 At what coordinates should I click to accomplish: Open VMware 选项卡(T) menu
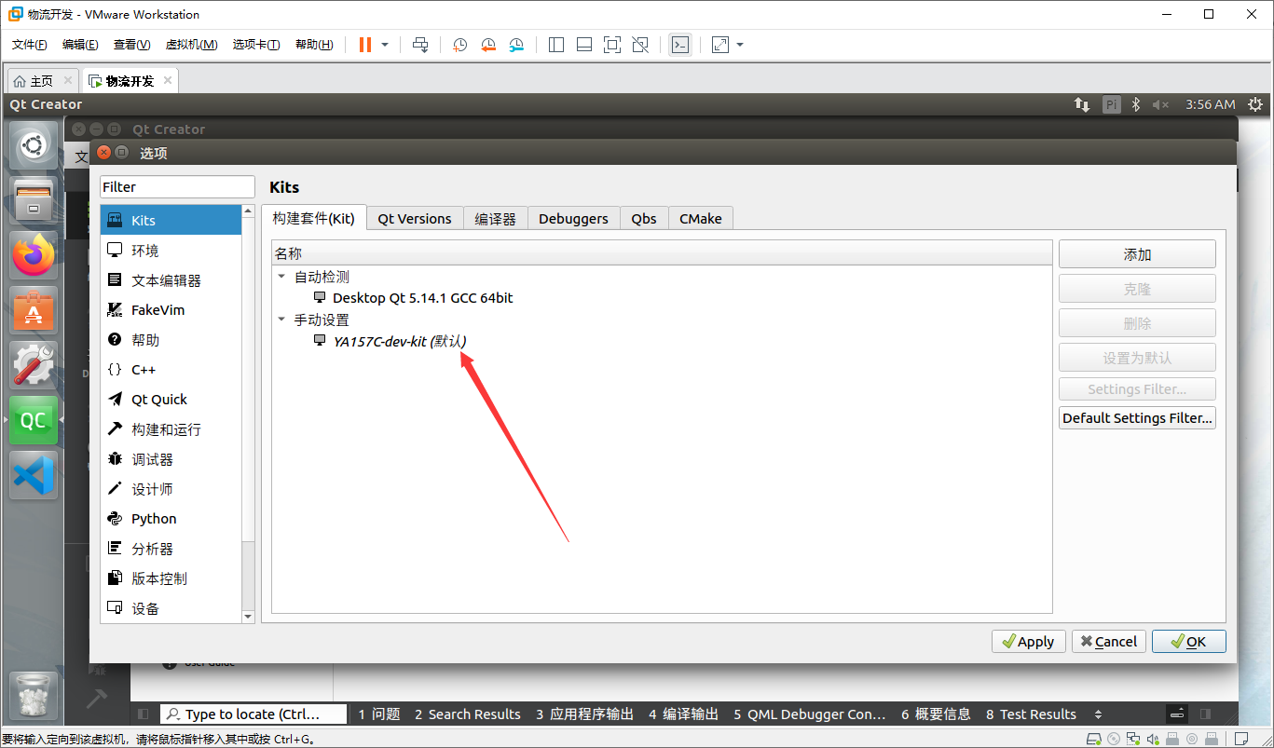point(256,45)
